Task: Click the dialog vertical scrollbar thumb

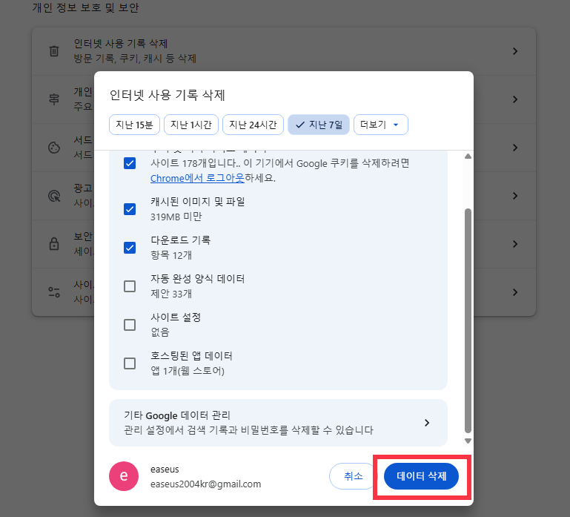Action: point(468,321)
